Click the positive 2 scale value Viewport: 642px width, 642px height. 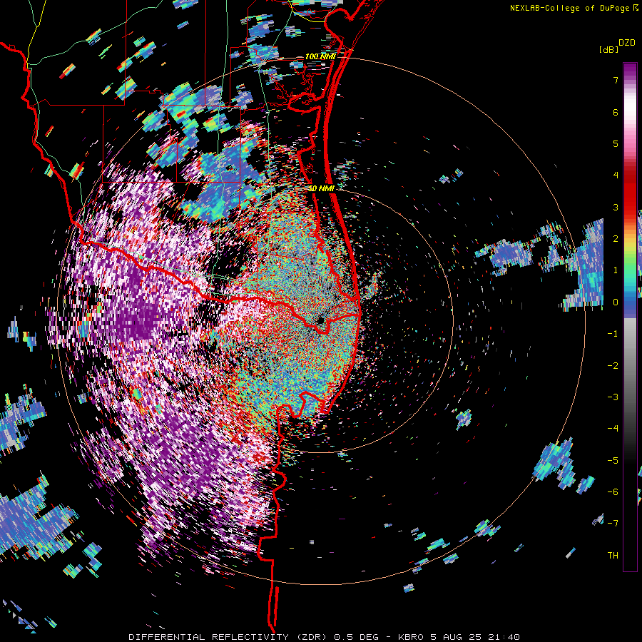[x=616, y=239]
